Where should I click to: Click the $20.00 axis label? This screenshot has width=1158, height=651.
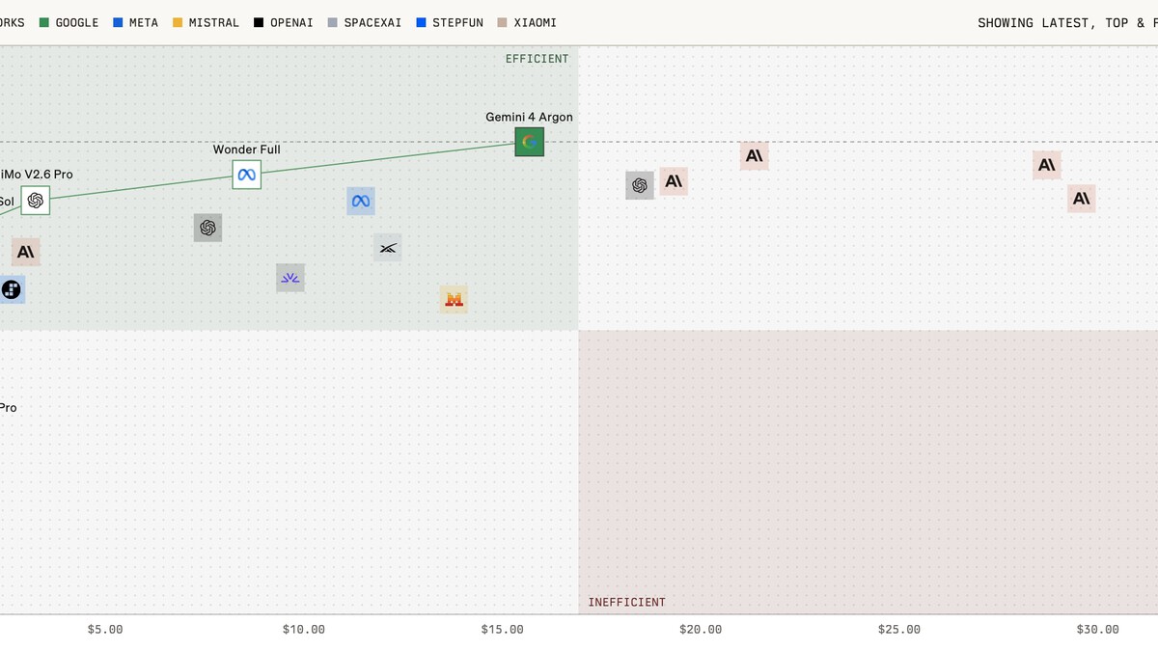[x=701, y=630]
